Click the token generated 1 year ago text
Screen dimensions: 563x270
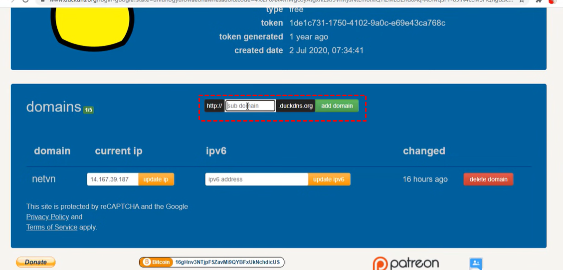pyautogui.click(x=309, y=37)
